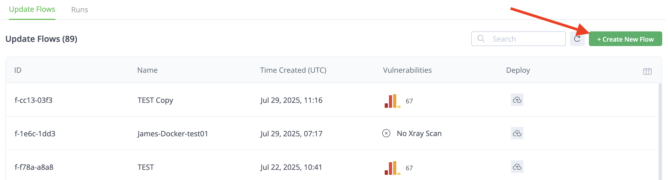Deploy the TEST Copy flow via its cloud icon
668x180 pixels.
[517, 100]
